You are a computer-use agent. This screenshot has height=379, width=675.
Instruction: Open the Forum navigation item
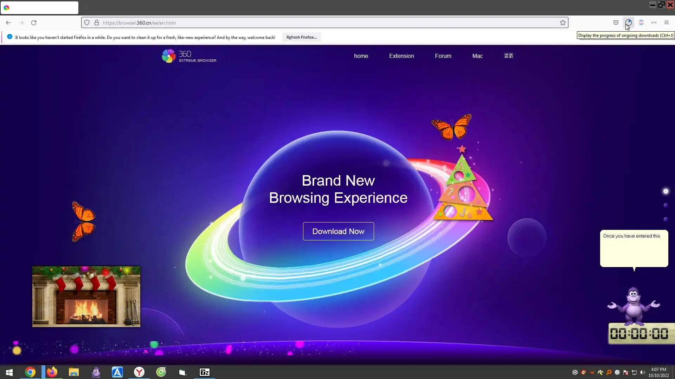coord(443,56)
